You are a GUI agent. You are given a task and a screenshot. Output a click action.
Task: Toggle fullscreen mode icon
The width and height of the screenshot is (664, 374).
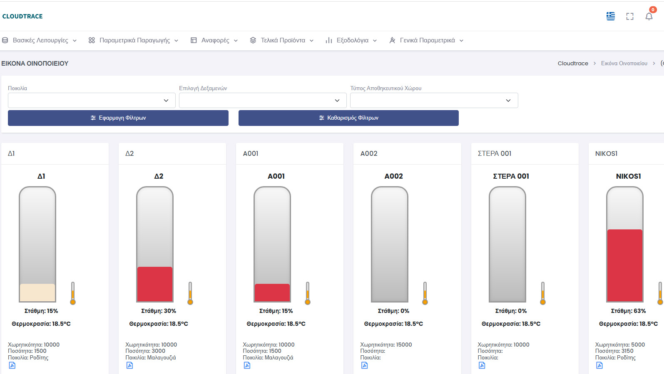pos(629,16)
